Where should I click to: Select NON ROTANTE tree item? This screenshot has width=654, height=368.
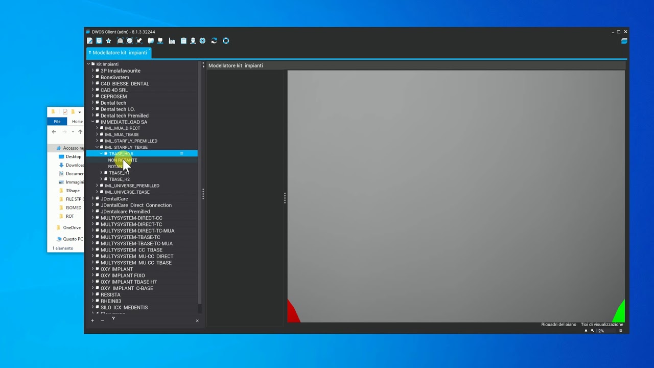[x=123, y=160]
